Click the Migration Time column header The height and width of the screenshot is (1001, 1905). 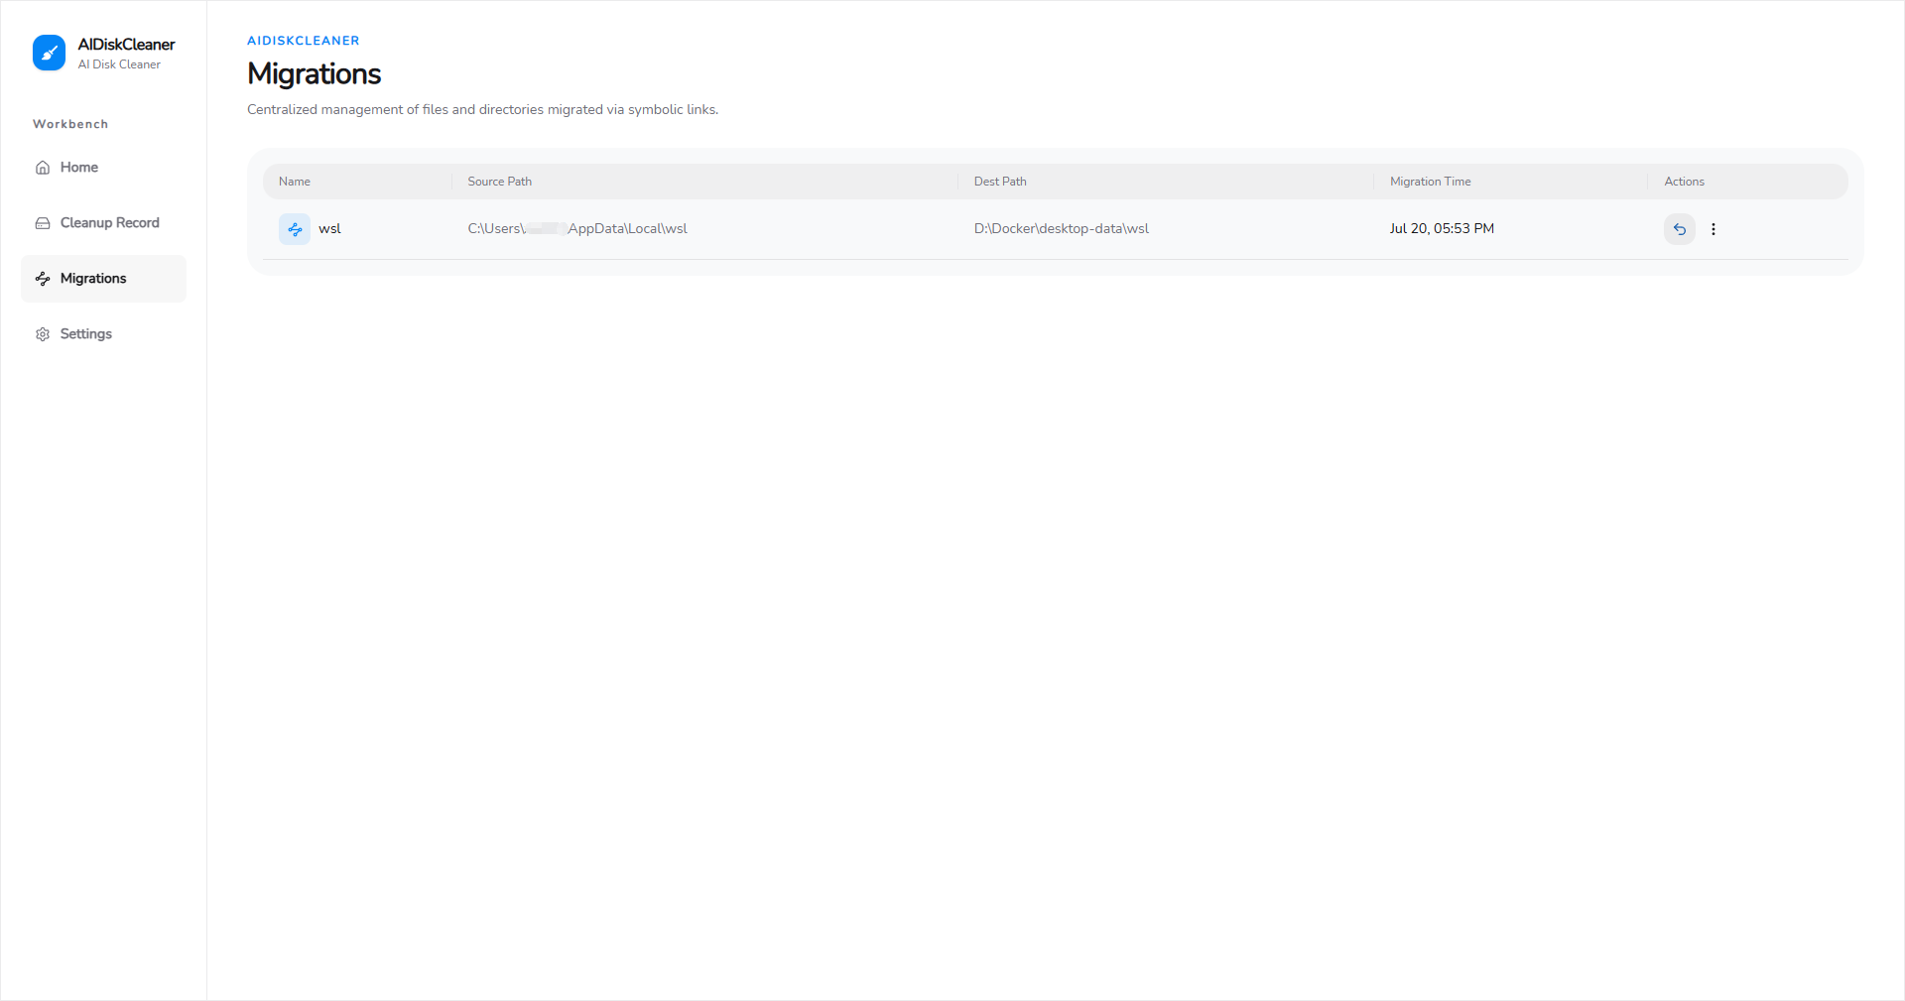(1431, 182)
